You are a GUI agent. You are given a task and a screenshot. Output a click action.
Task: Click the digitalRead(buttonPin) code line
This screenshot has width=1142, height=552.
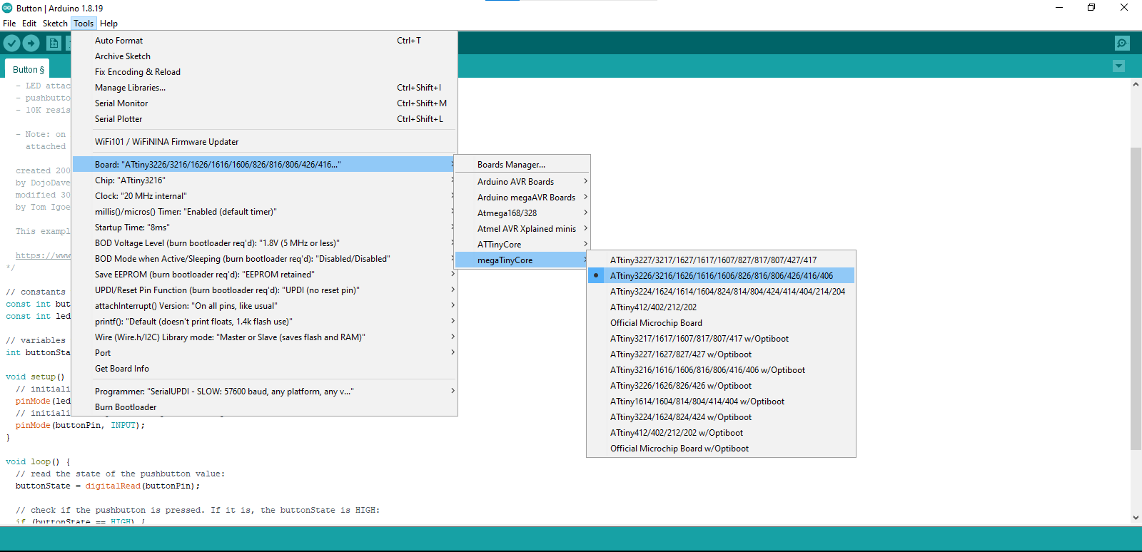point(108,486)
